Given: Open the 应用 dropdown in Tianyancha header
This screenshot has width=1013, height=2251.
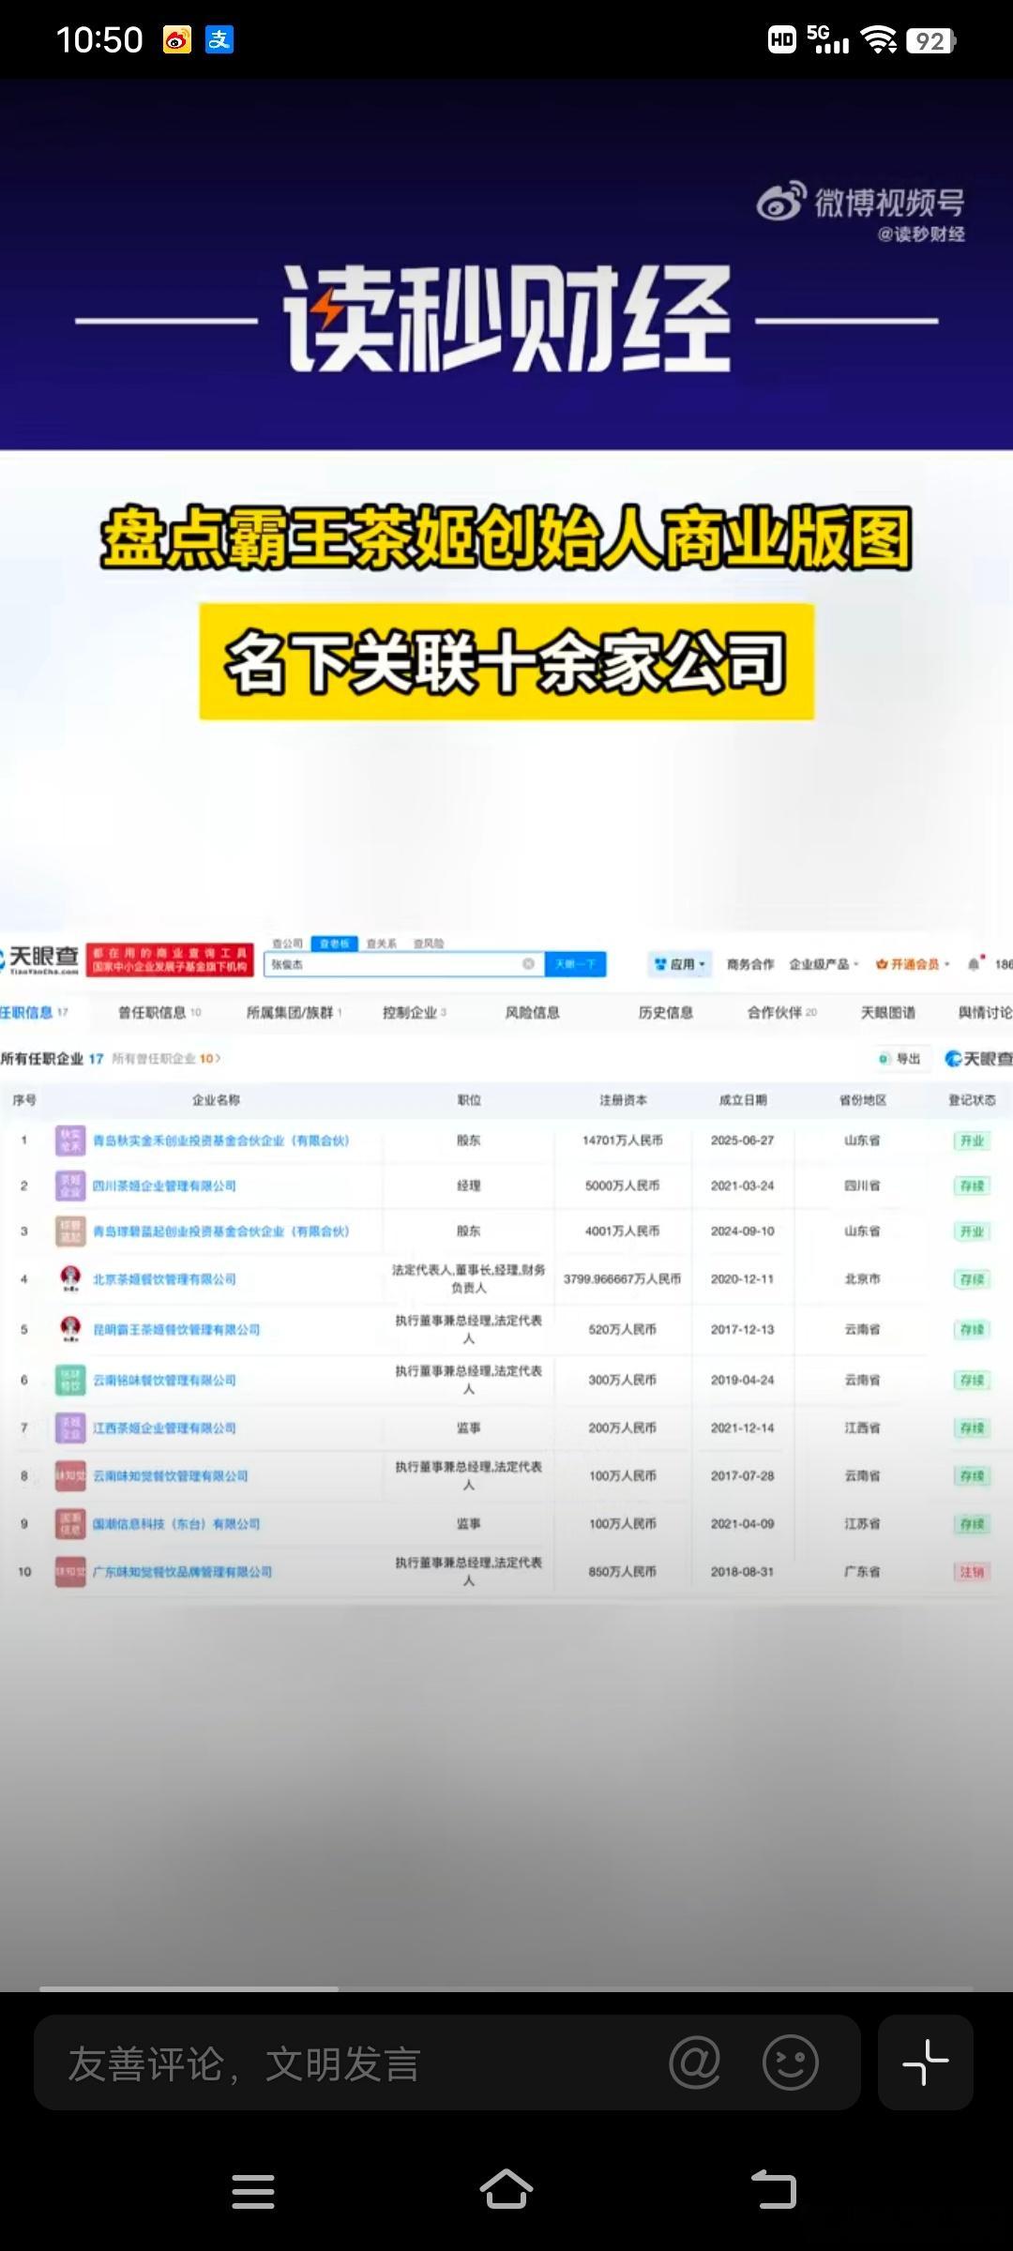Looking at the screenshot, I should coord(680,963).
